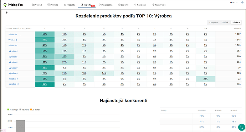This screenshot has width=246, height=132.
Task: Click the 94% cell for Výrobca 10
Action: 45,84
